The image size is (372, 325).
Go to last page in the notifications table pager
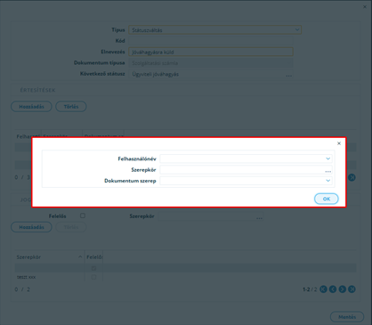352,177
